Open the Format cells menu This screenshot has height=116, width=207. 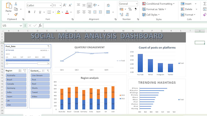coord(188,15)
